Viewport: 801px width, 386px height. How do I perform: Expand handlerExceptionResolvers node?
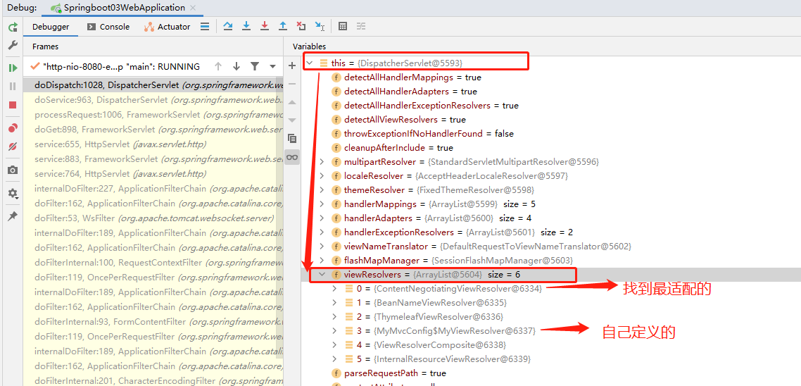pyautogui.click(x=322, y=232)
